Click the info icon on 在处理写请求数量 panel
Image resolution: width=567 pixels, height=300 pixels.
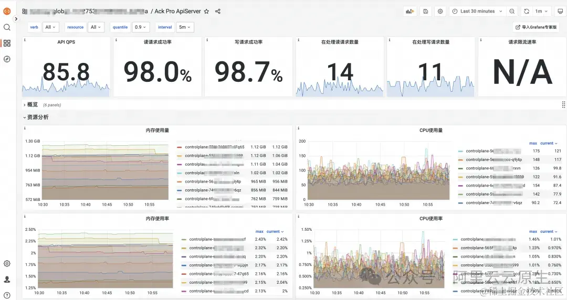coord(389,40)
